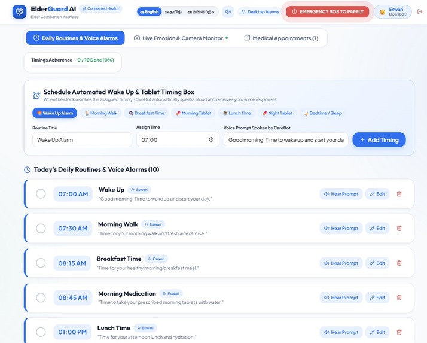Select the Bedtime / Sleep preset chip
Screen dimensions: 427x343
323,113
